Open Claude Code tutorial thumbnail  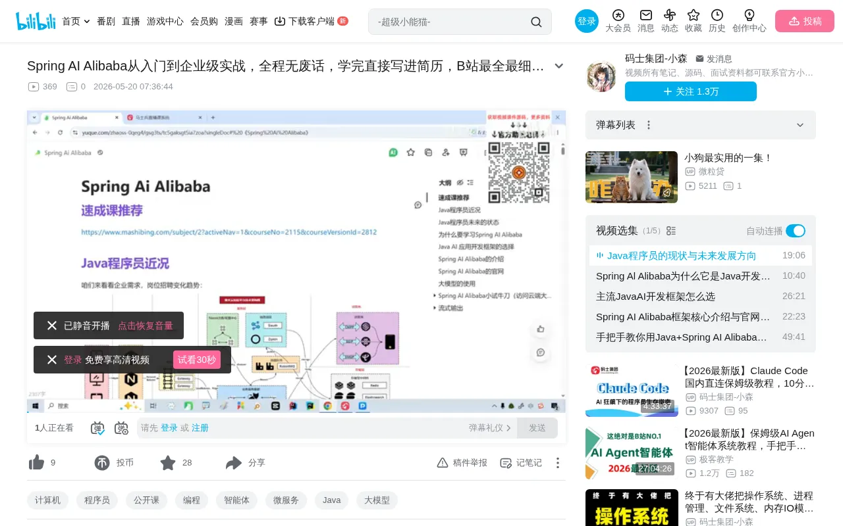[x=632, y=391]
